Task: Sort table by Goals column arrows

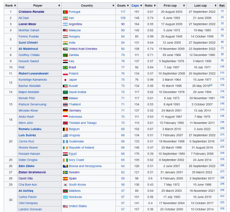Action: click(128, 6)
